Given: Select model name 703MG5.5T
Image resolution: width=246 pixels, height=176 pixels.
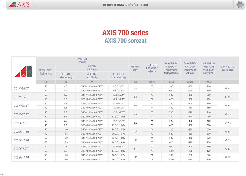Looking at the screenshot, I should (x=21, y=106).
